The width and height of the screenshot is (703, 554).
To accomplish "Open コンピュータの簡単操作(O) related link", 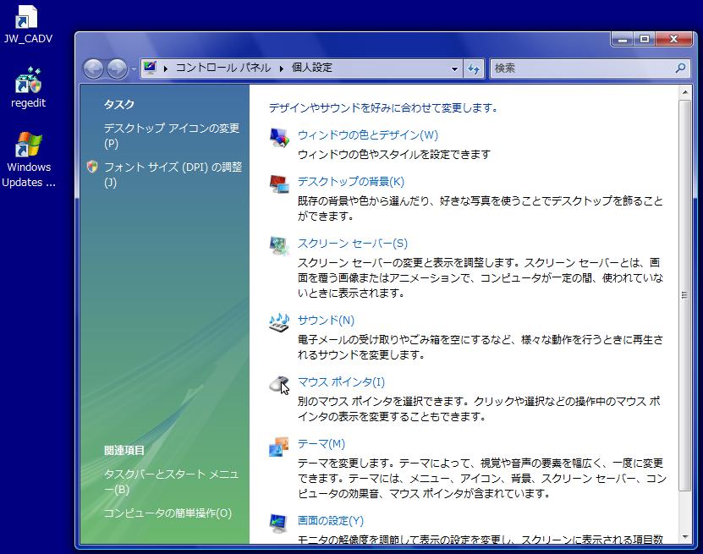I will tap(167, 513).
